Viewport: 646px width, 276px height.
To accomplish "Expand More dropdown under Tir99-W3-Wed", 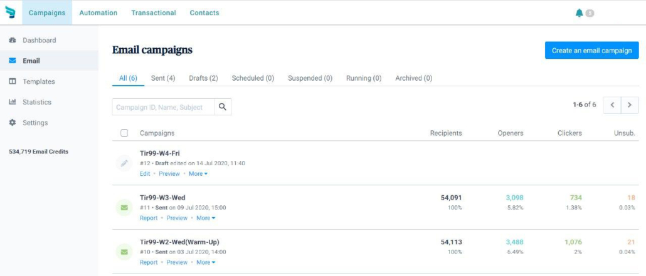I will click(206, 218).
